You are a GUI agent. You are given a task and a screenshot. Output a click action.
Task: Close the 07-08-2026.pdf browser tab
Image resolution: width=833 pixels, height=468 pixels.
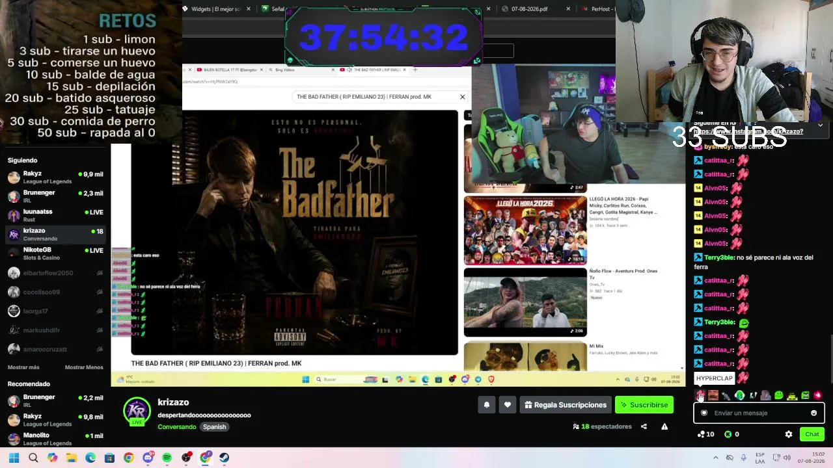tap(568, 9)
